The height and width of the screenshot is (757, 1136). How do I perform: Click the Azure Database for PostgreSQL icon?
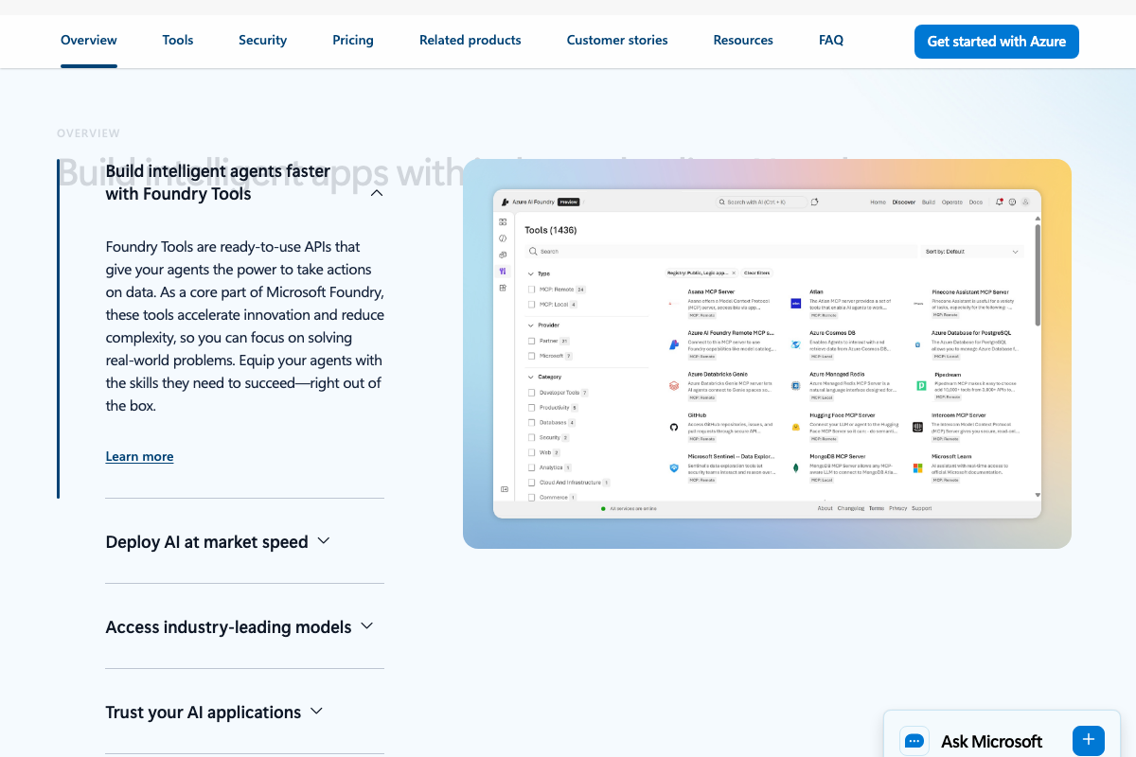tap(917, 344)
